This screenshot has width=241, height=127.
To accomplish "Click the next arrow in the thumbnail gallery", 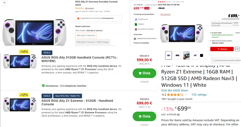I will pos(202,55).
